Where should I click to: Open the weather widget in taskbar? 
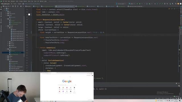point(159,101)
